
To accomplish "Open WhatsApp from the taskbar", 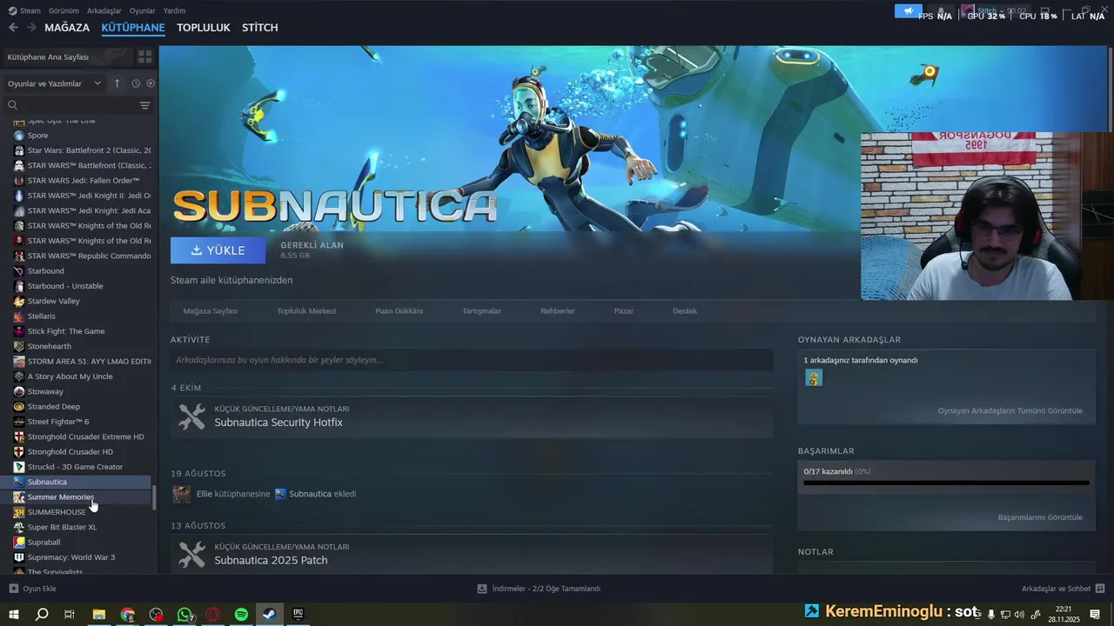I will (185, 614).
